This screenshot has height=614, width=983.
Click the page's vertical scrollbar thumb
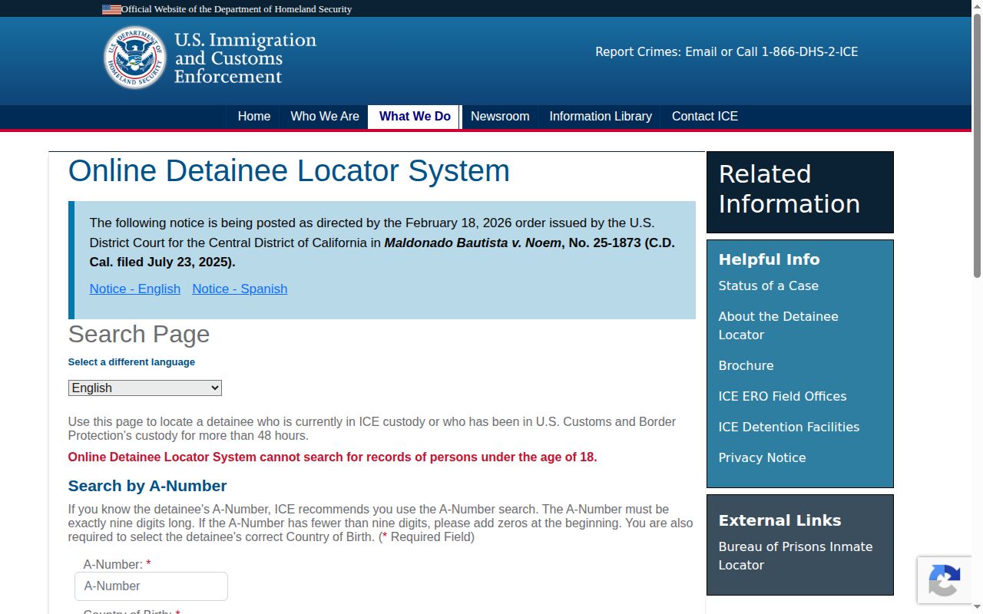tap(977, 146)
